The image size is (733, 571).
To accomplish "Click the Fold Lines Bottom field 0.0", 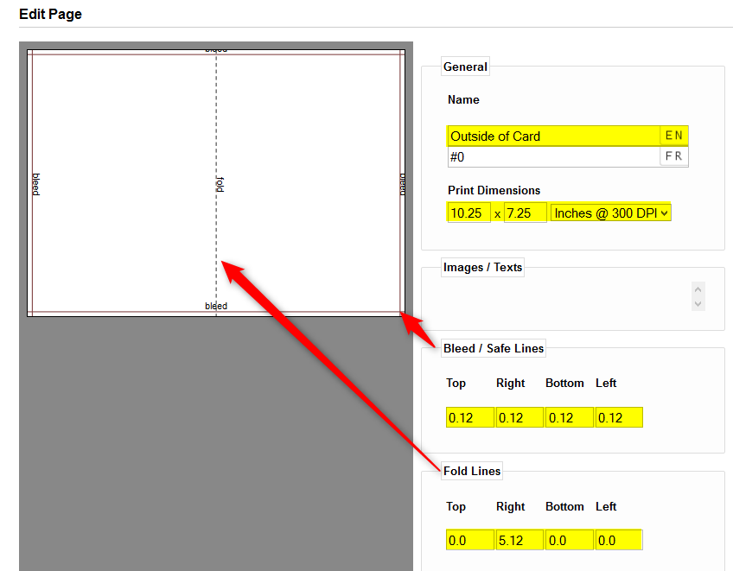I will click(x=570, y=540).
